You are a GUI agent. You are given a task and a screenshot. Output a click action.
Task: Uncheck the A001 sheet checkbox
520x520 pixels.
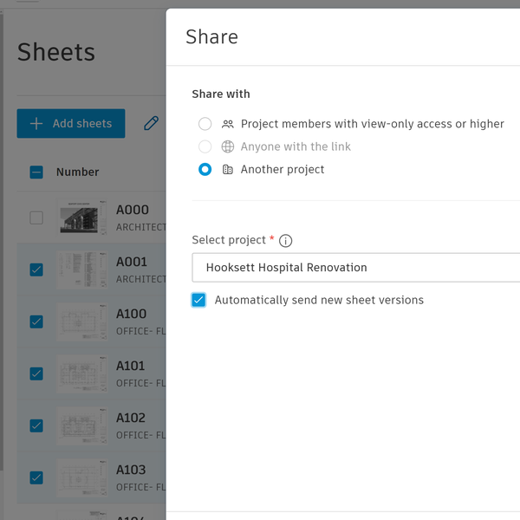tap(36, 270)
